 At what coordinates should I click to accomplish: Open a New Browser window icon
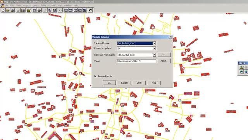(x=66, y=10)
